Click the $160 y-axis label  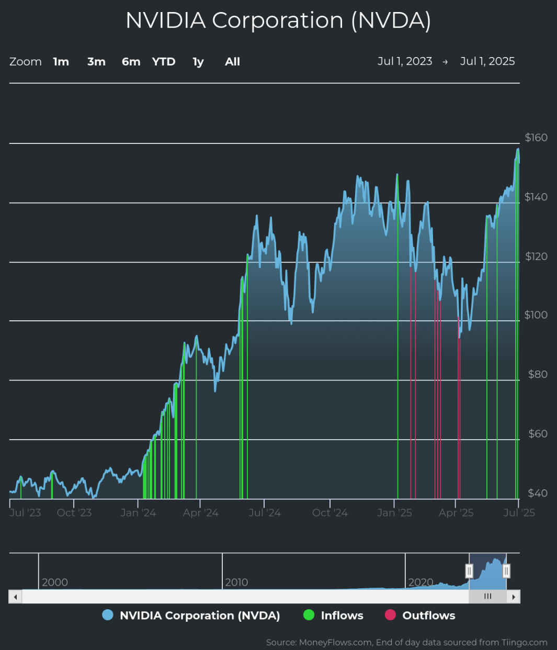coord(536,138)
